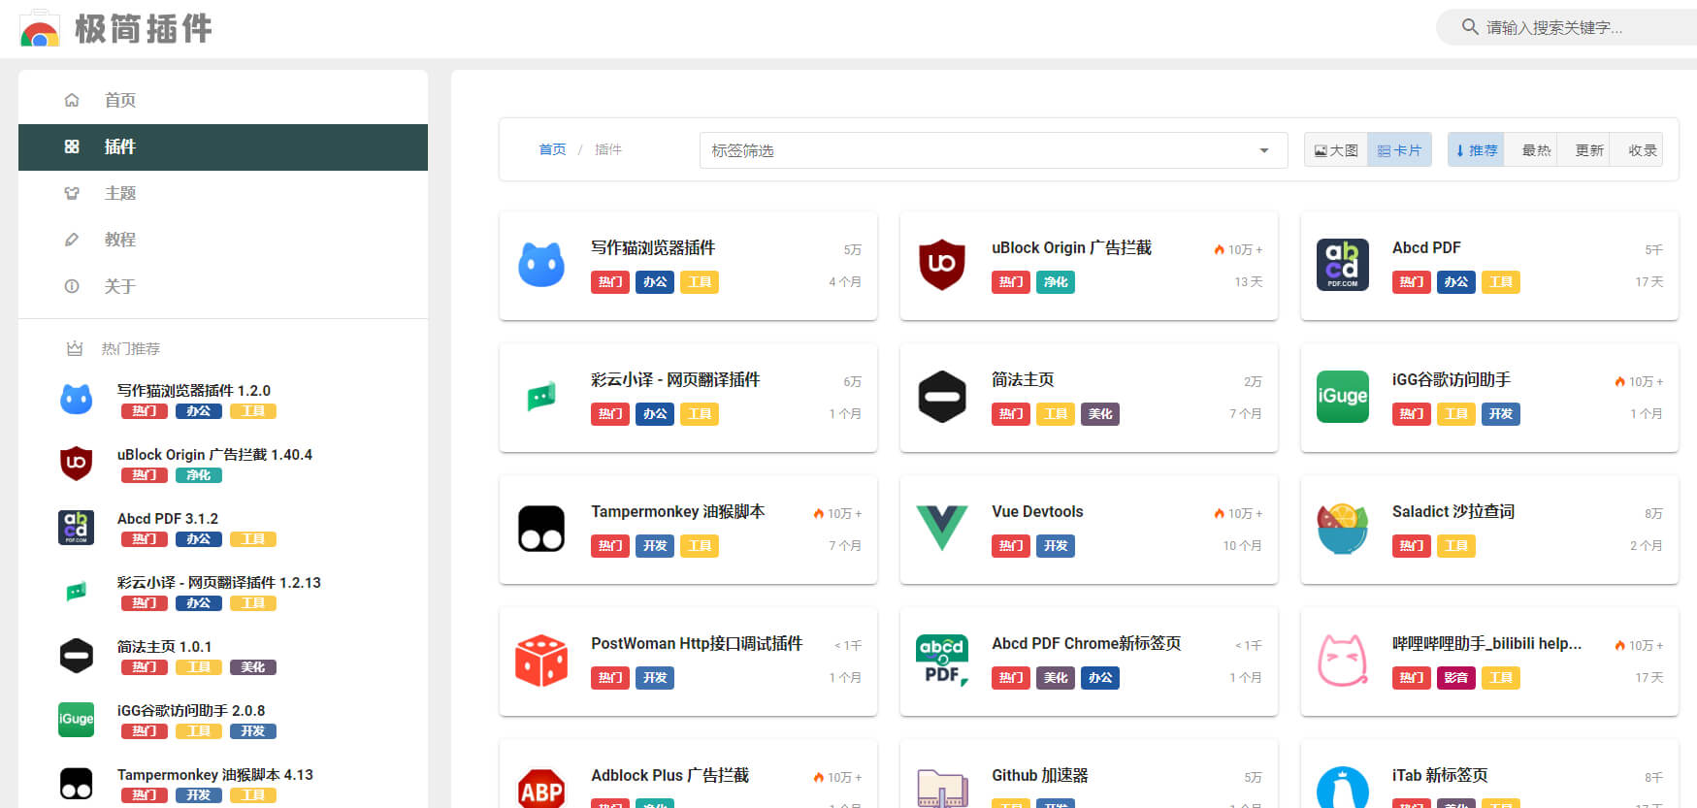Open Tampermonkey card icon
This screenshot has height=808, width=1697.
pyautogui.click(x=541, y=529)
